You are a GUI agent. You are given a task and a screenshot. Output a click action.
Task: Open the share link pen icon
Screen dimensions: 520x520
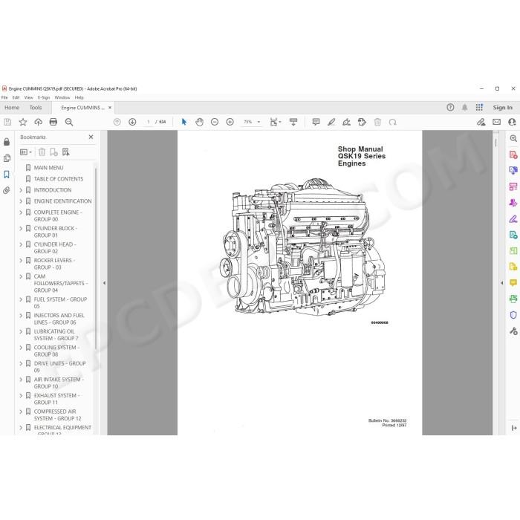click(x=481, y=122)
